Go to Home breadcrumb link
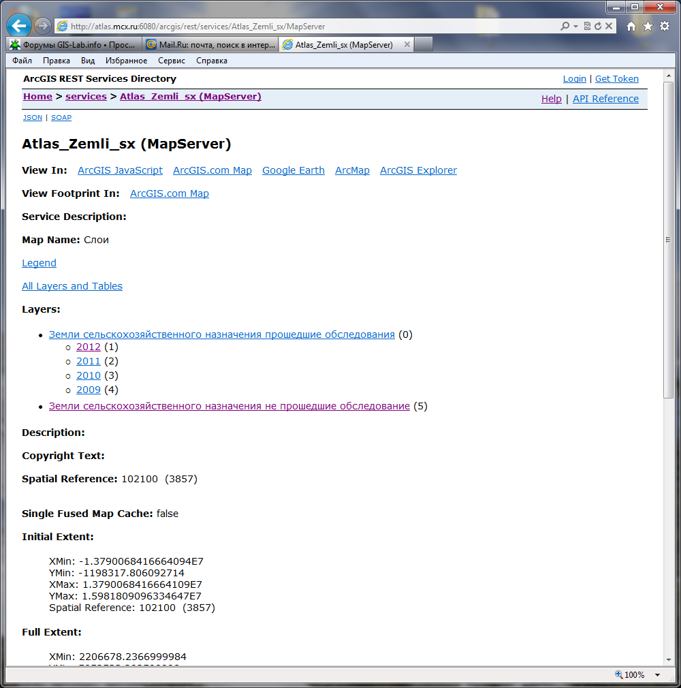 pyautogui.click(x=37, y=97)
